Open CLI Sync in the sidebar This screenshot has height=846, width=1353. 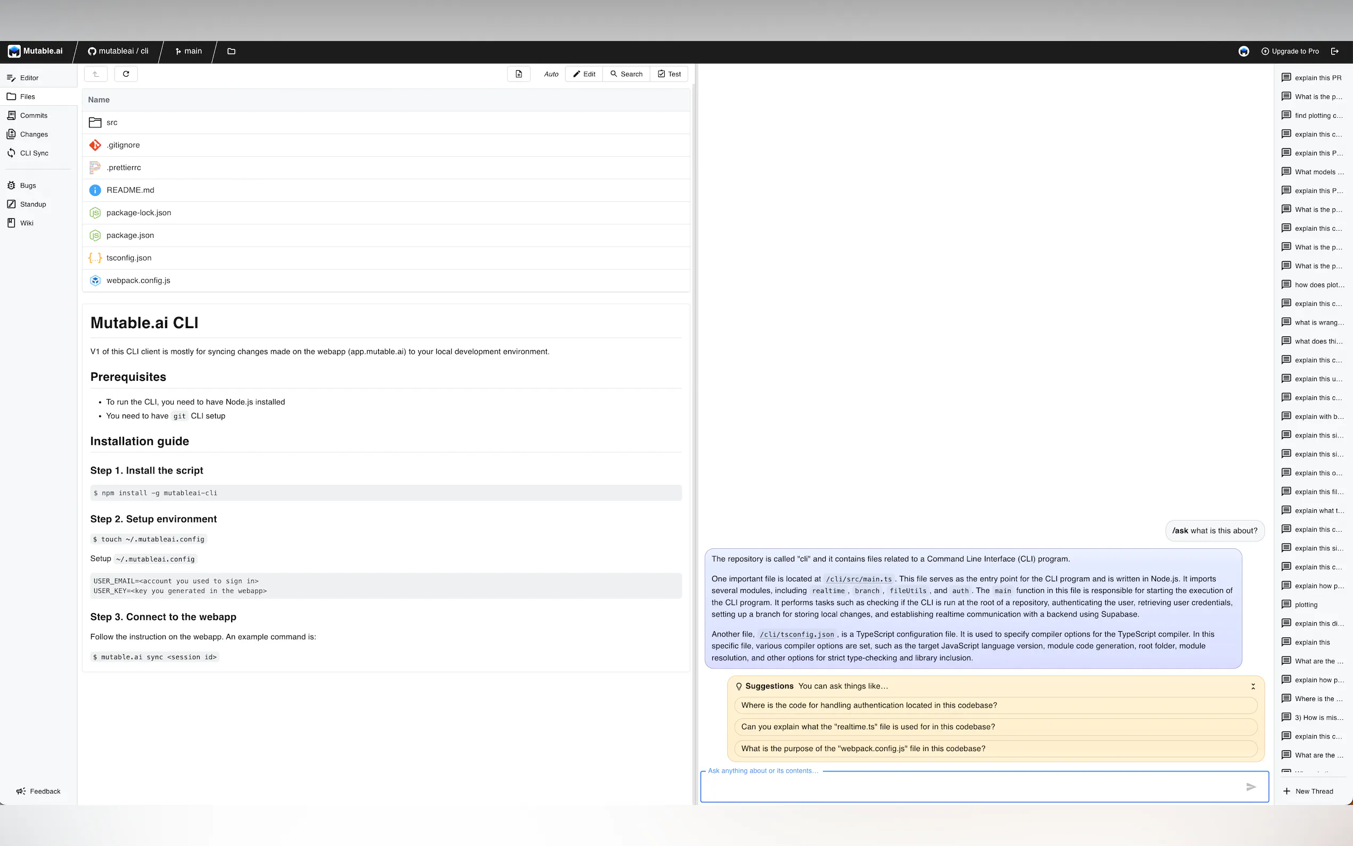(38, 153)
